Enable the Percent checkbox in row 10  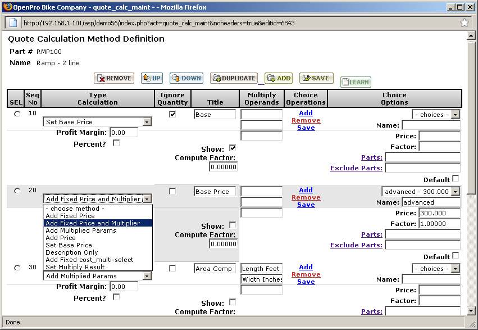(x=116, y=143)
